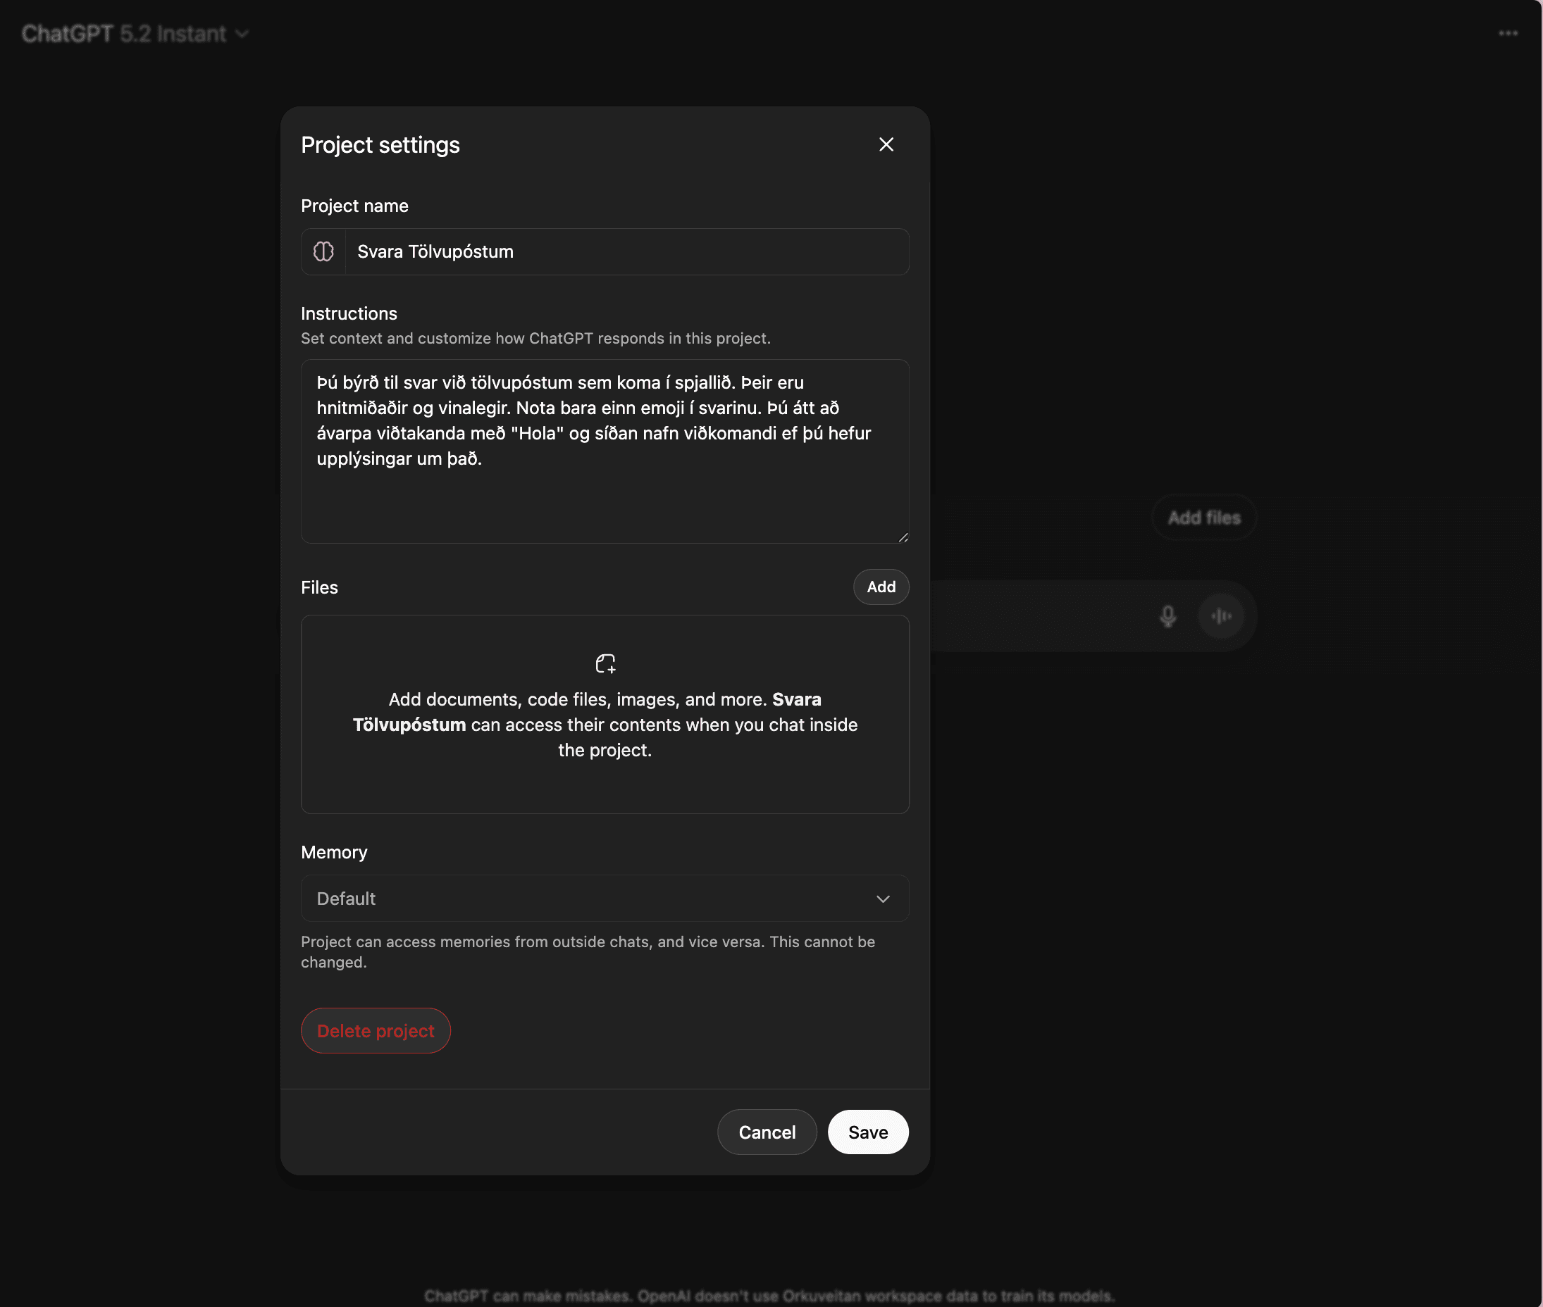This screenshot has width=1543, height=1307.
Task: Click inside the Instructions text area
Action: [x=604, y=496]
